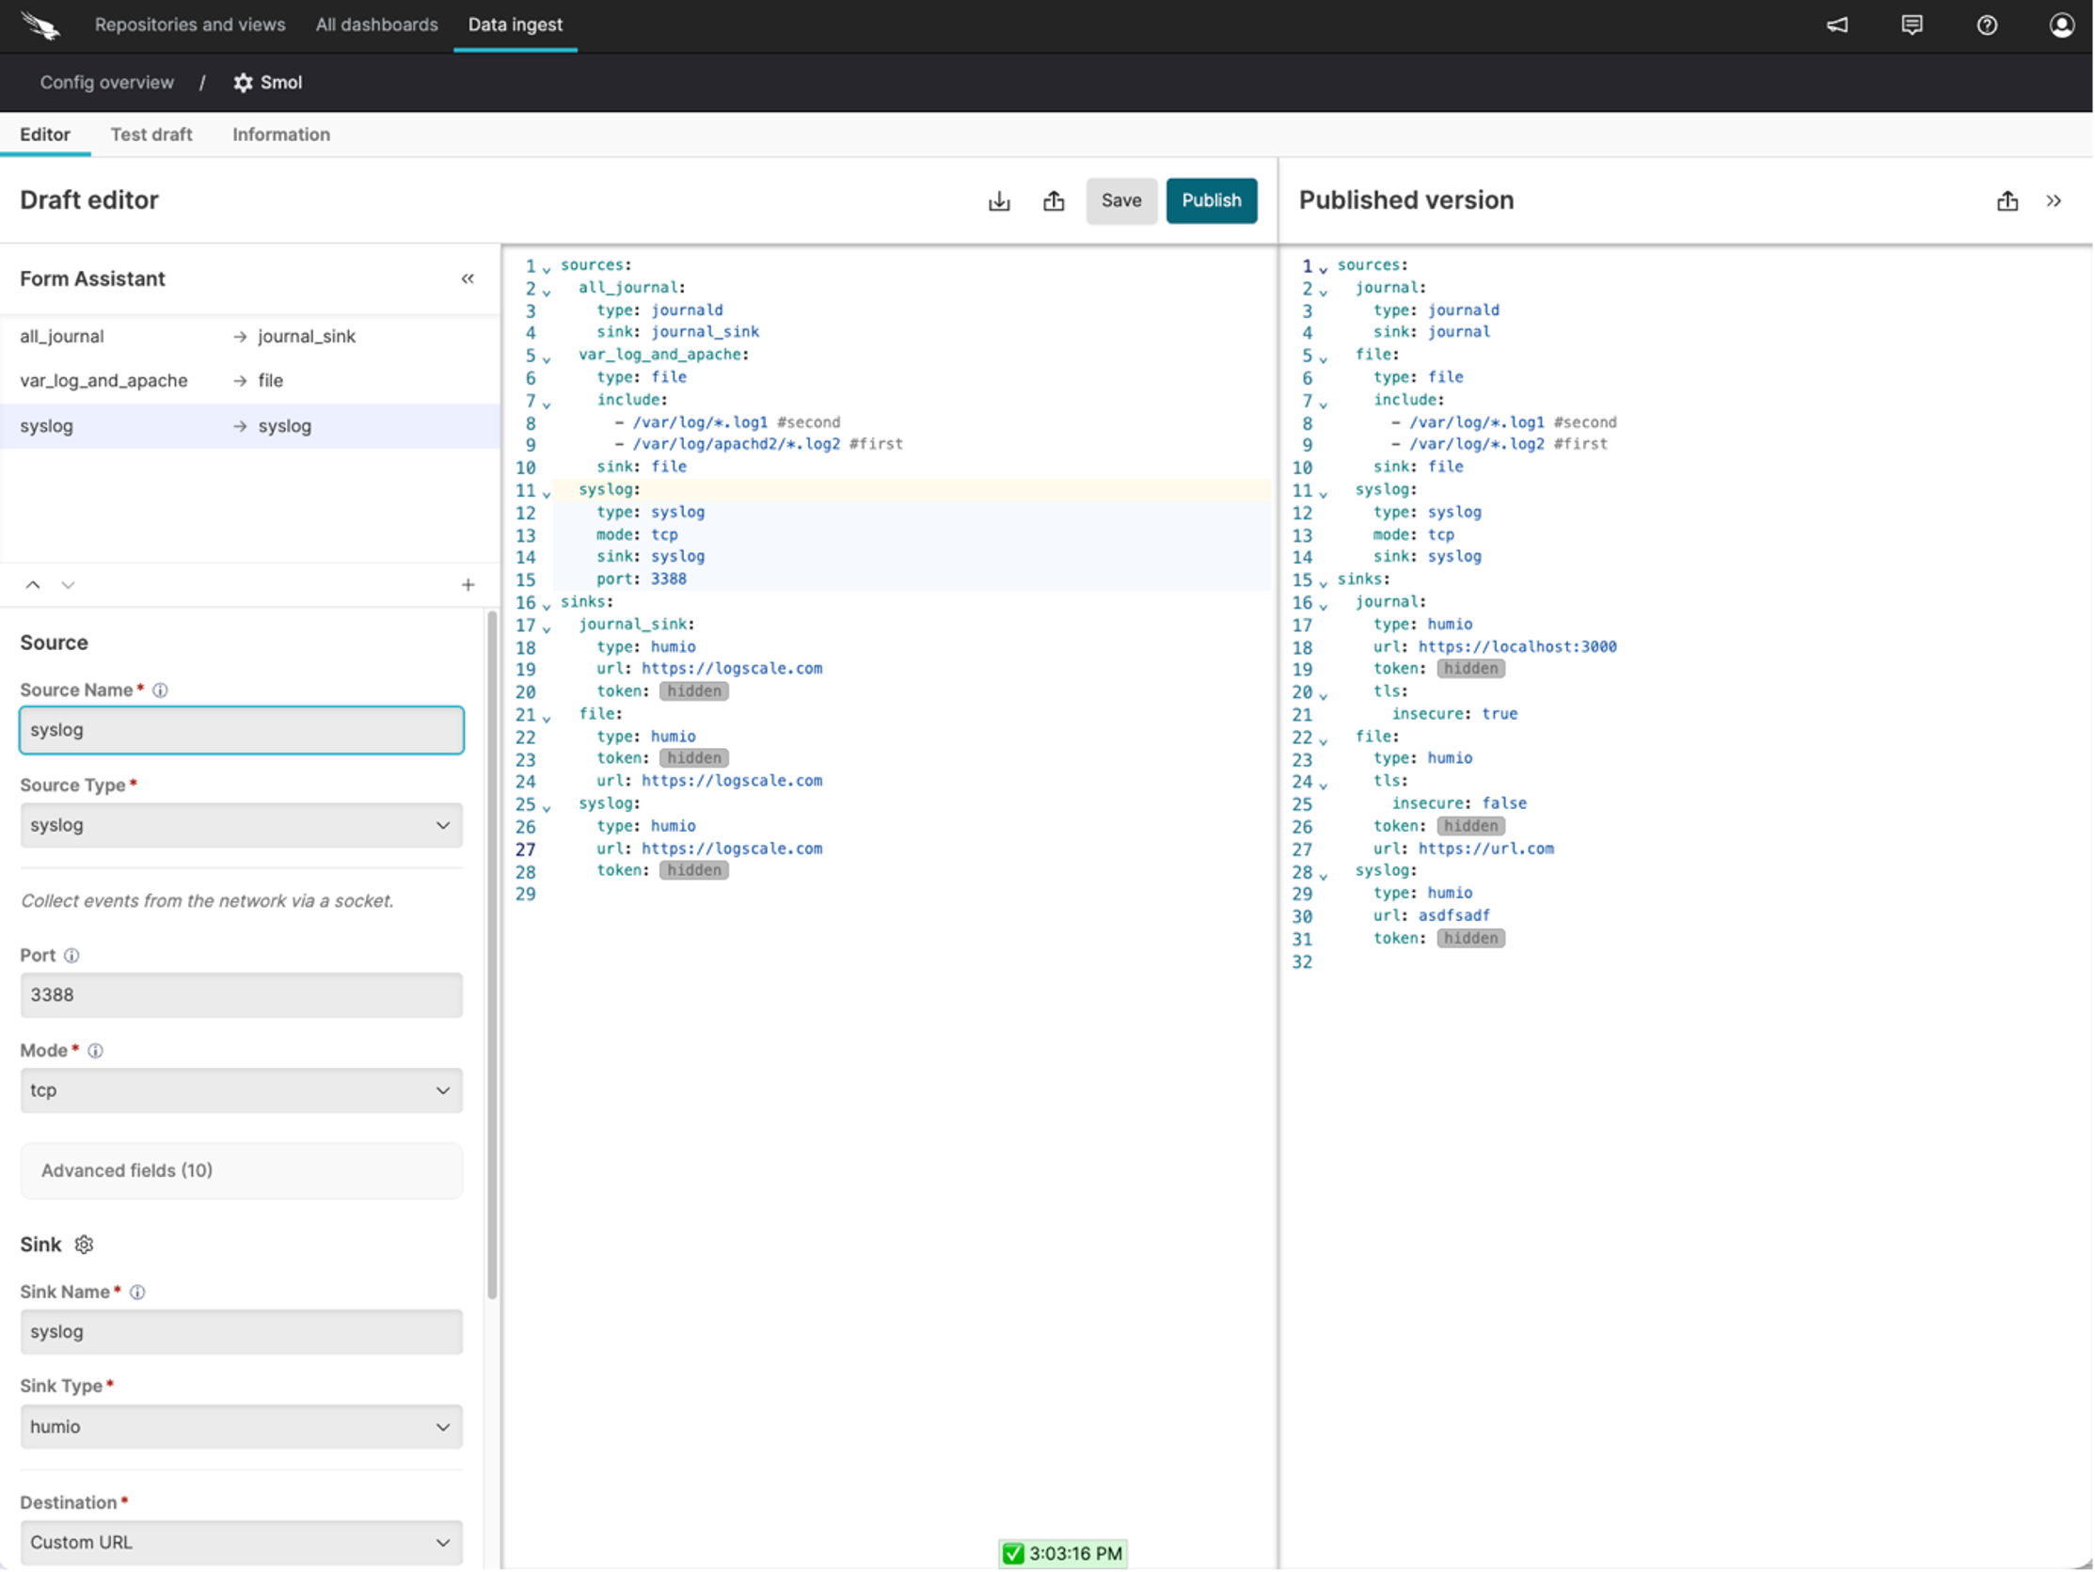This screenshot has height=1572, width=2095.
Task: Open Repositories and views menu
Action: coord(189,24)
